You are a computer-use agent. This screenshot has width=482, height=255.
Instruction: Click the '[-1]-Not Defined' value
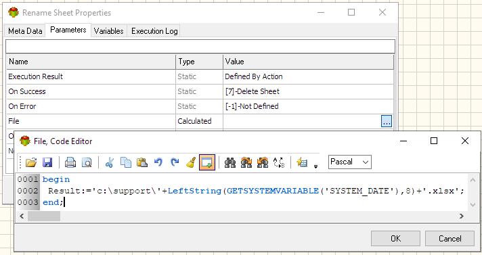click(x=252, y=106)
